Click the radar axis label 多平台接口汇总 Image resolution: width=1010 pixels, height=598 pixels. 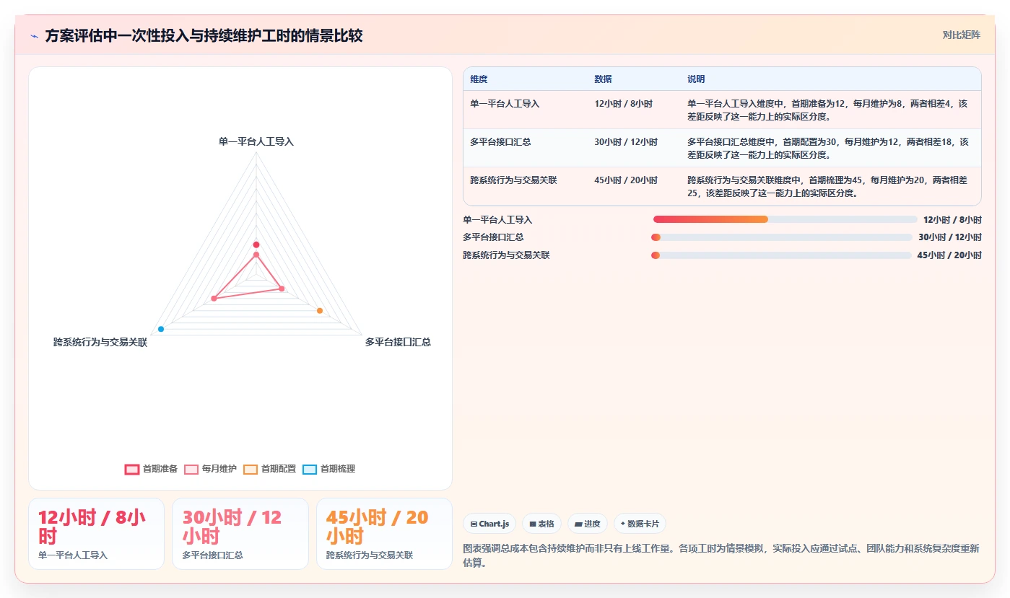tap(398, 342)
